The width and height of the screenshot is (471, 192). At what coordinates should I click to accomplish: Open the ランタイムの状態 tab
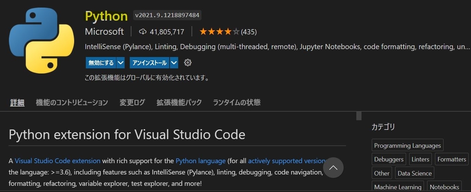click(x=237, y=102)
